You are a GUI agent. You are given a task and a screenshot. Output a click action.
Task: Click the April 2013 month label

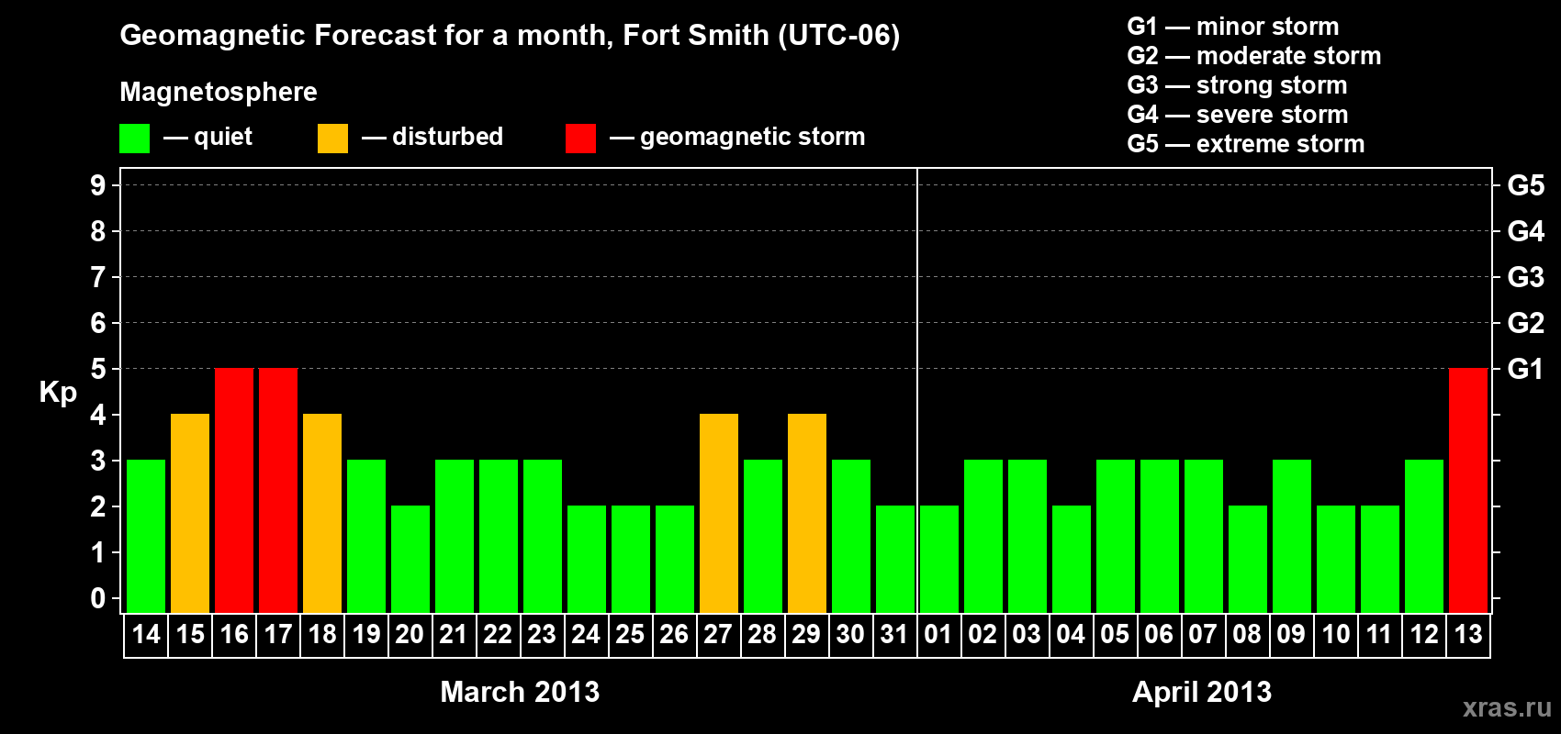[1202, 692]
